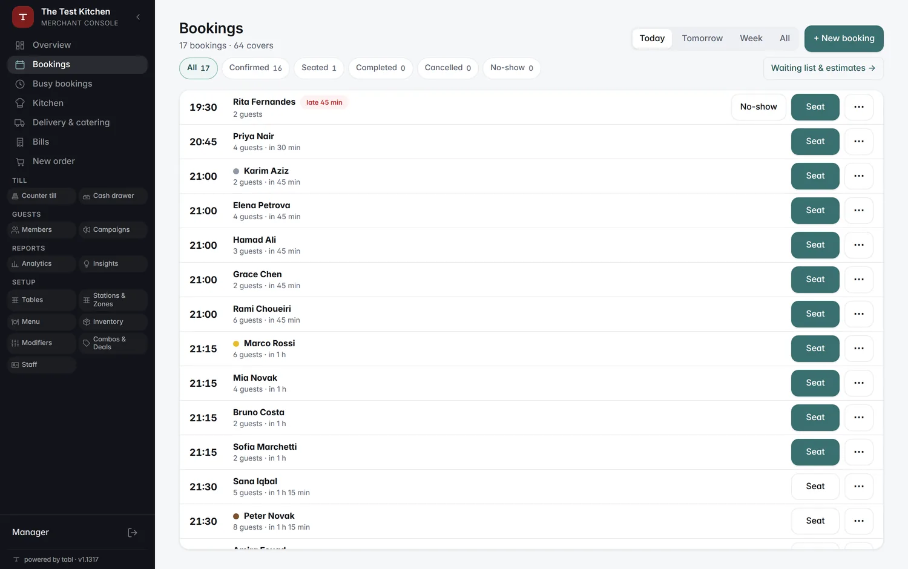
Task: Filter bookings by Confirmed
Action: click(x=255, y=68)
